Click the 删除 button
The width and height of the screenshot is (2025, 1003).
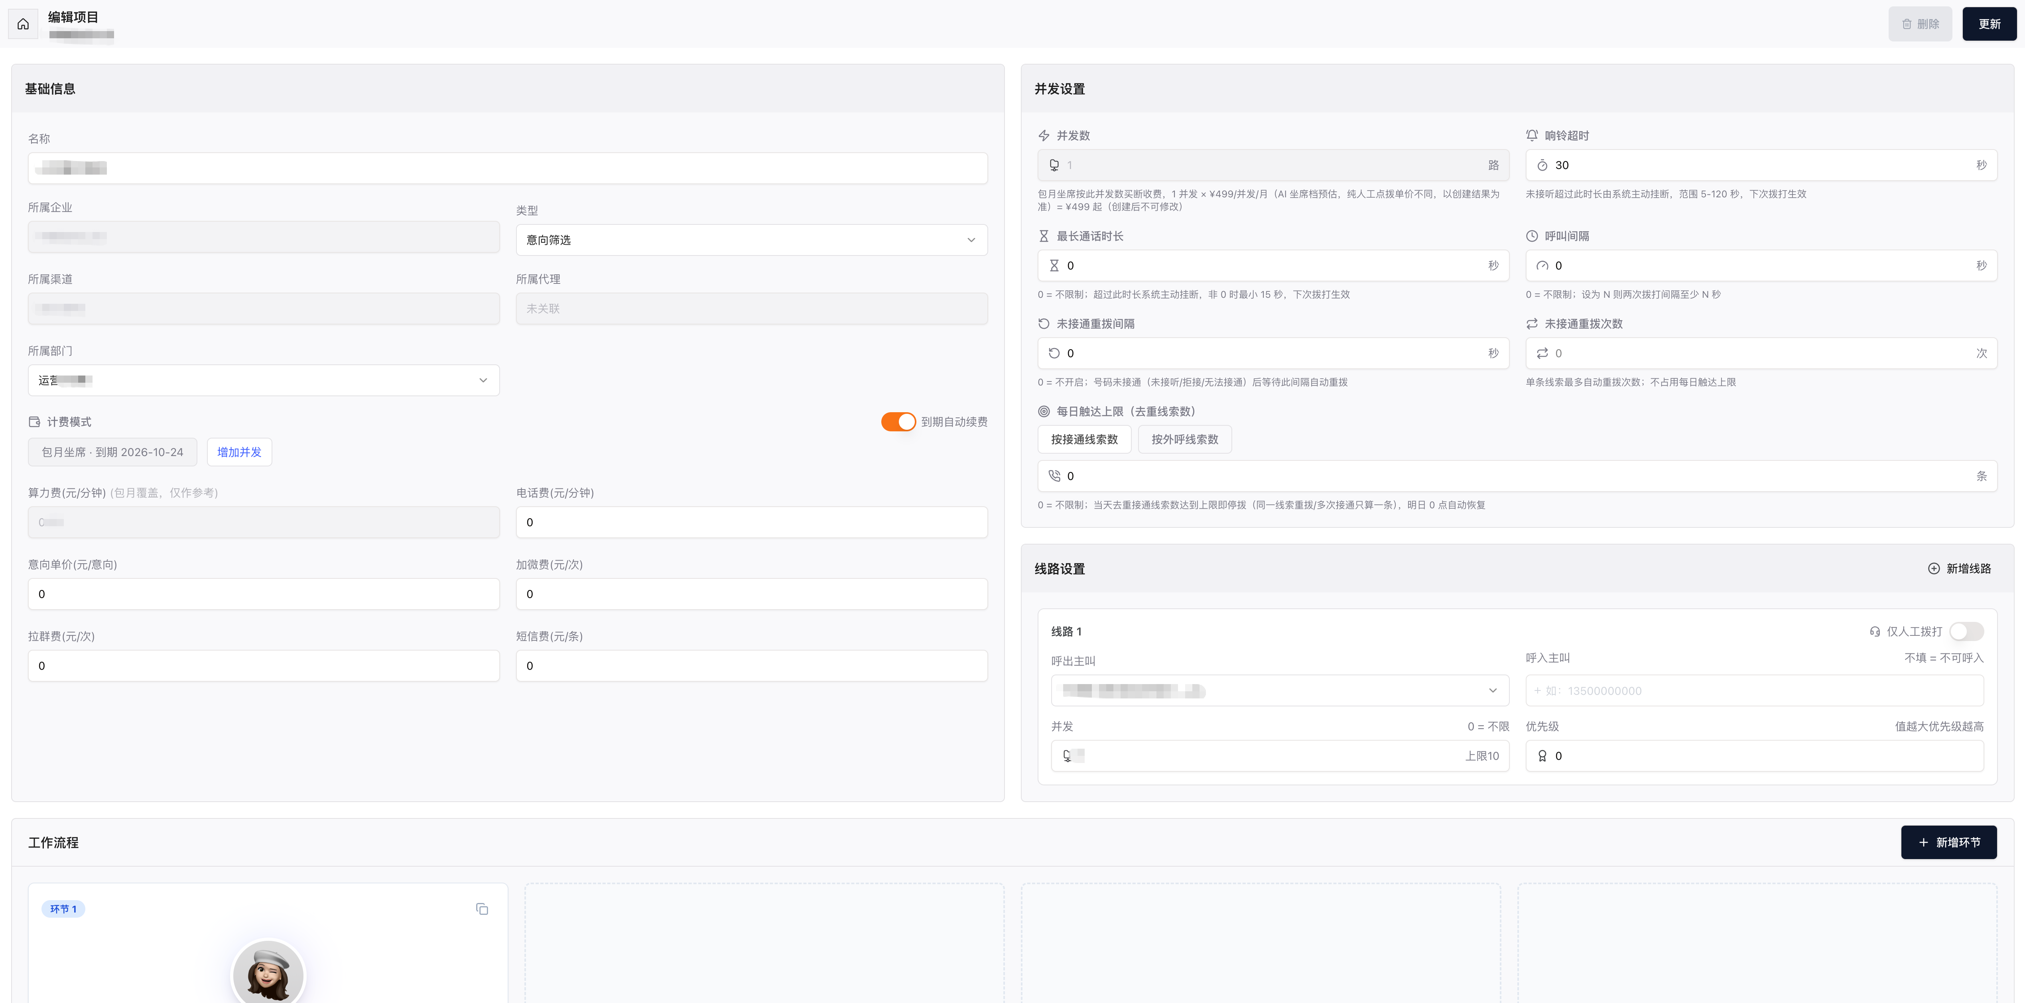[x=1921, y=24]
